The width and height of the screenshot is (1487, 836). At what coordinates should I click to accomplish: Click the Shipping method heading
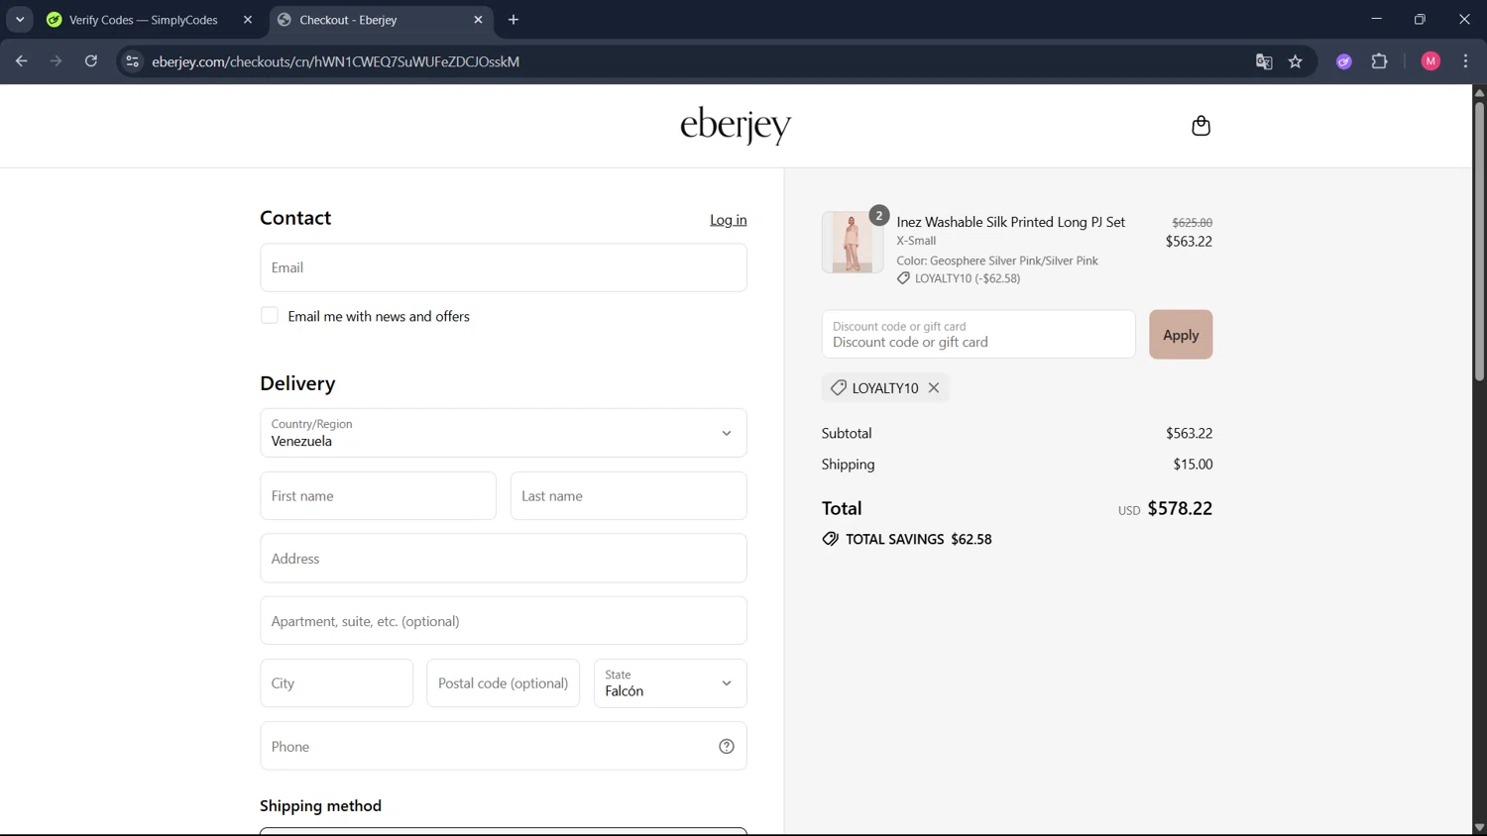320,806
